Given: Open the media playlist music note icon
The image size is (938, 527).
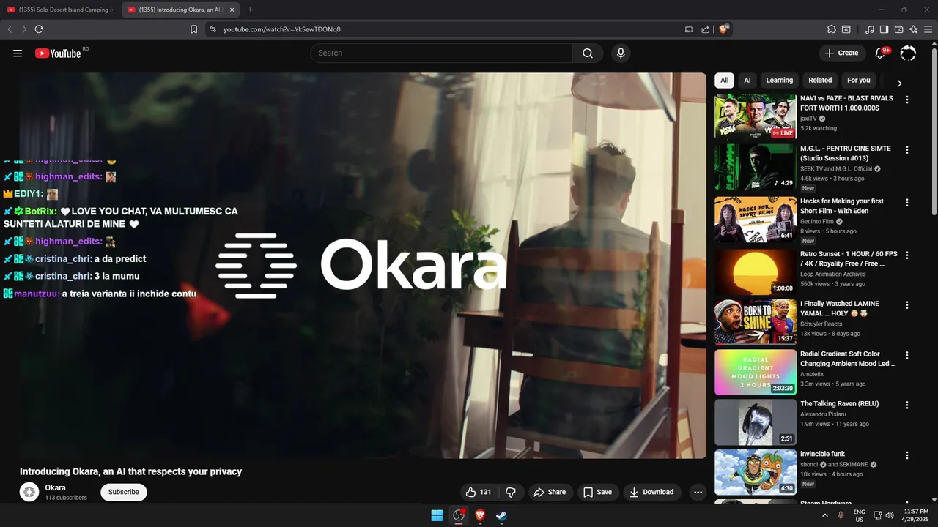Looking at the screenshot, I should click(x=870, y=29).
